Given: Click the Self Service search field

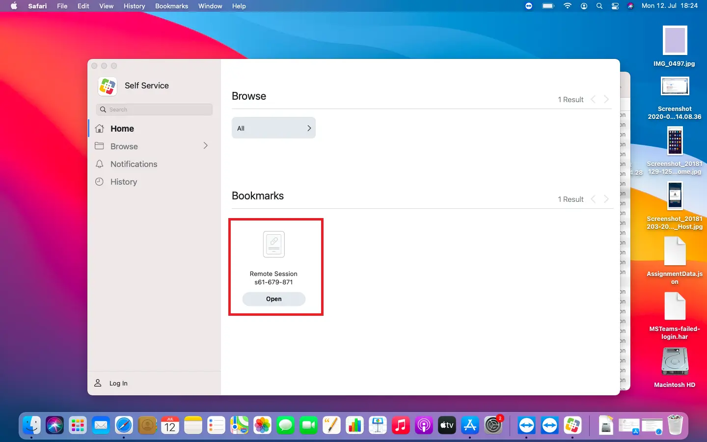Looking at the screenshot, I should (154, 110).
